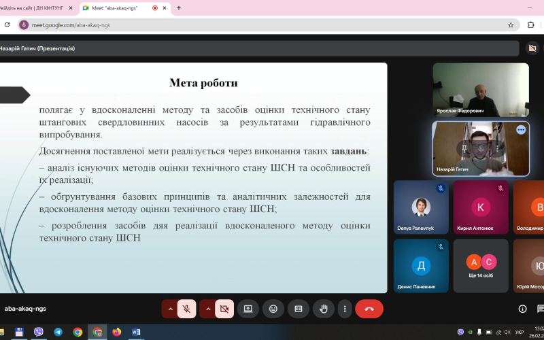Open the emoji reactions button
Image resolution: width=544 pixels, height=340 pixels.
273,309
